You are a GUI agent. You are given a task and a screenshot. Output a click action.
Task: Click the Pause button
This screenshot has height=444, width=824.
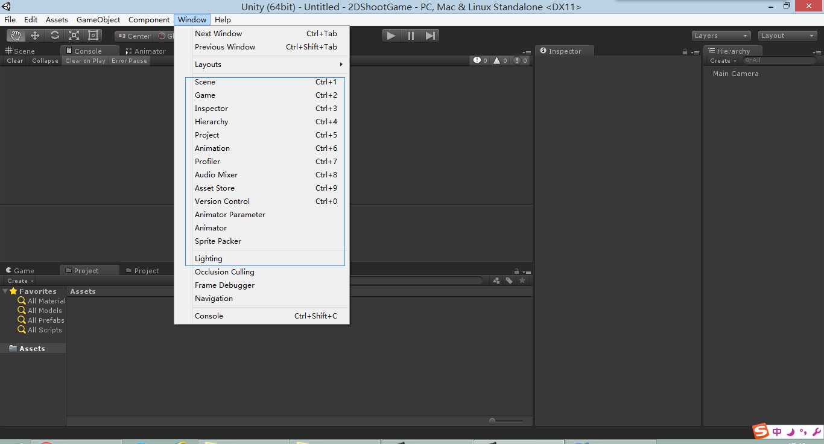click(x=411, y=36)
